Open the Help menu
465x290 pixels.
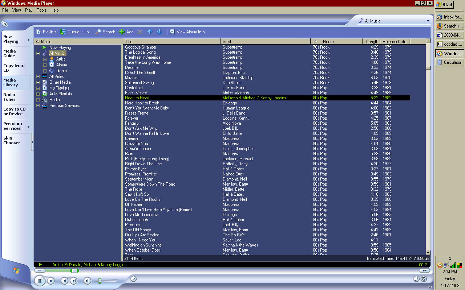[54, 10]
